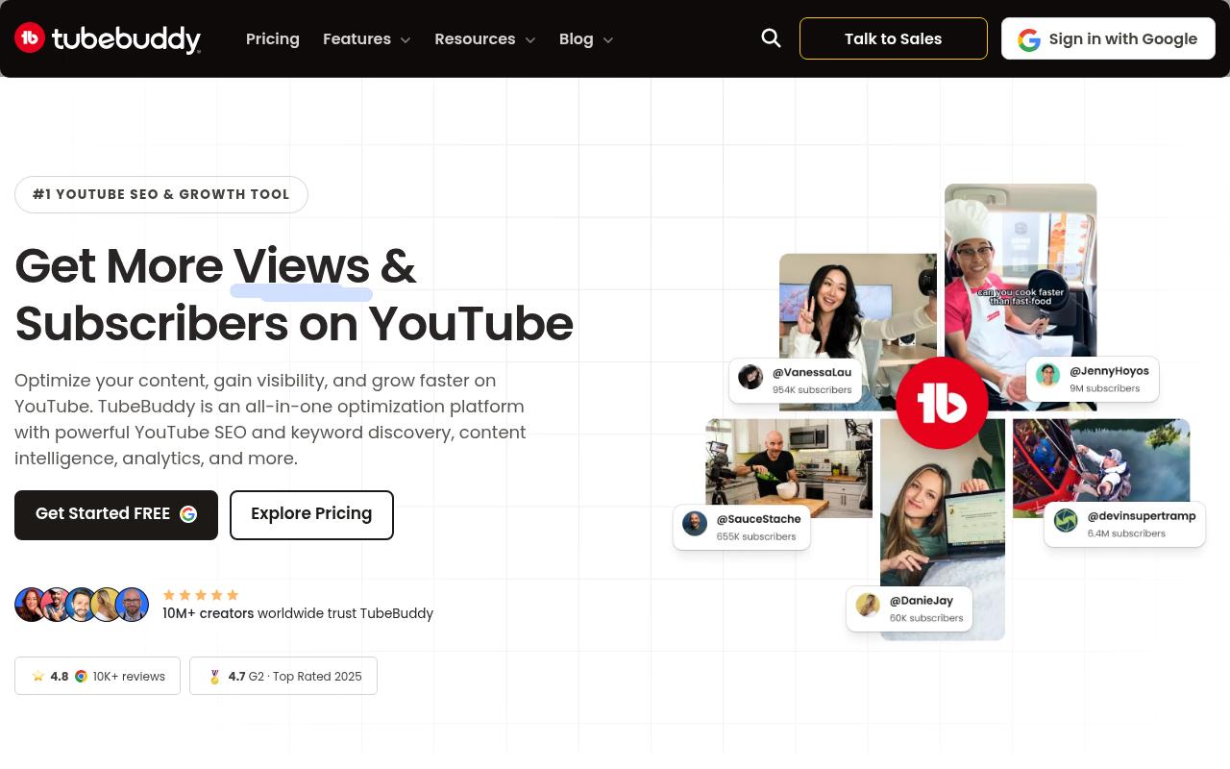This screenshot has width=1230, height=769.
Task: Click the Talk to Sales button
Action: tap(894, 38)
